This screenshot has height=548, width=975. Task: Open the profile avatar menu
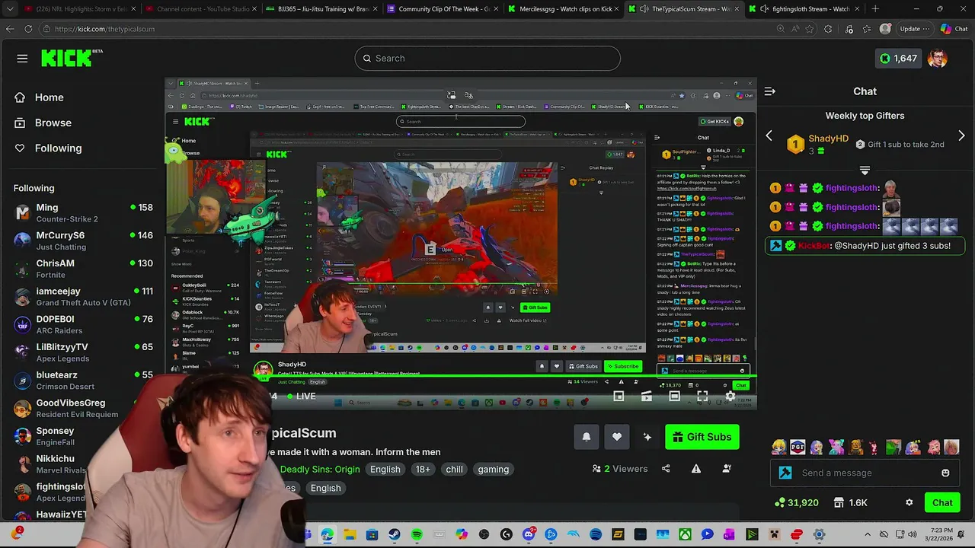click(938, 59)
